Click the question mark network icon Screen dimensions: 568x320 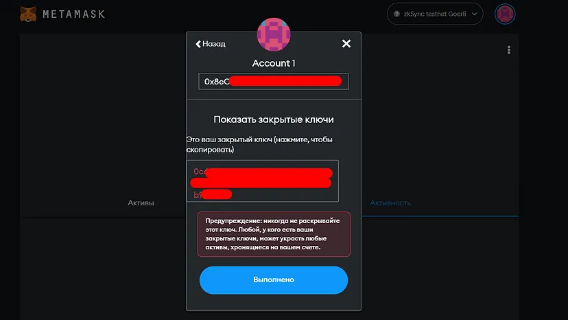(397, 14)
